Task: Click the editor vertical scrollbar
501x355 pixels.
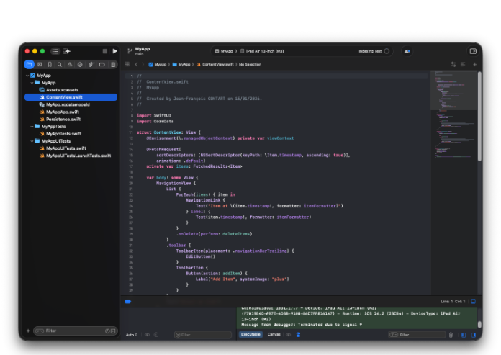Action: pos(479,117)
